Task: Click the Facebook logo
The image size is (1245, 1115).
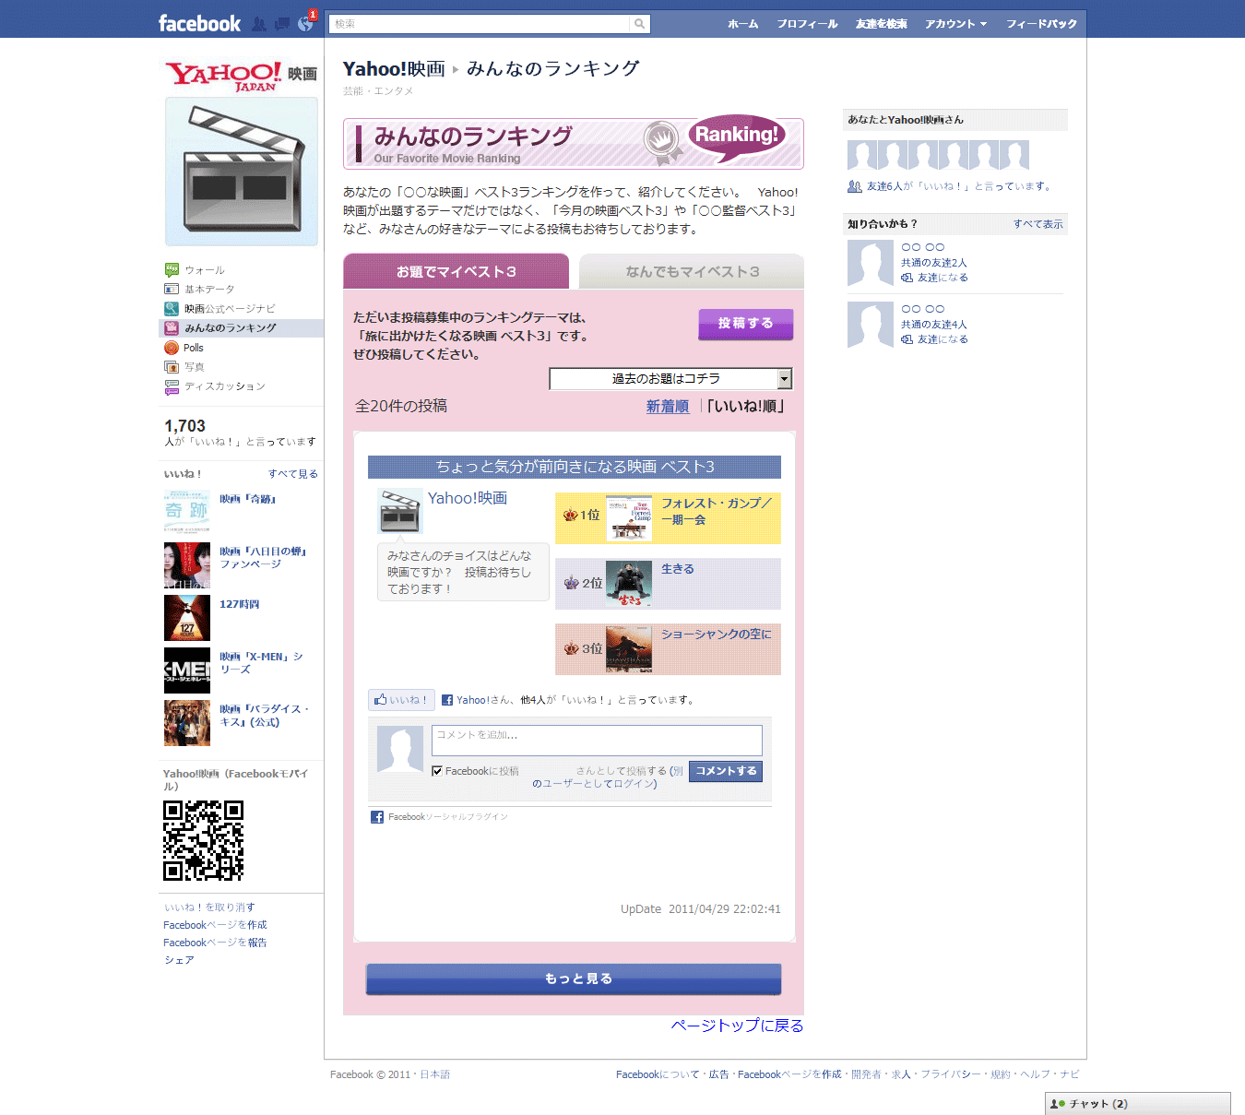Action: tap(199, 24)
